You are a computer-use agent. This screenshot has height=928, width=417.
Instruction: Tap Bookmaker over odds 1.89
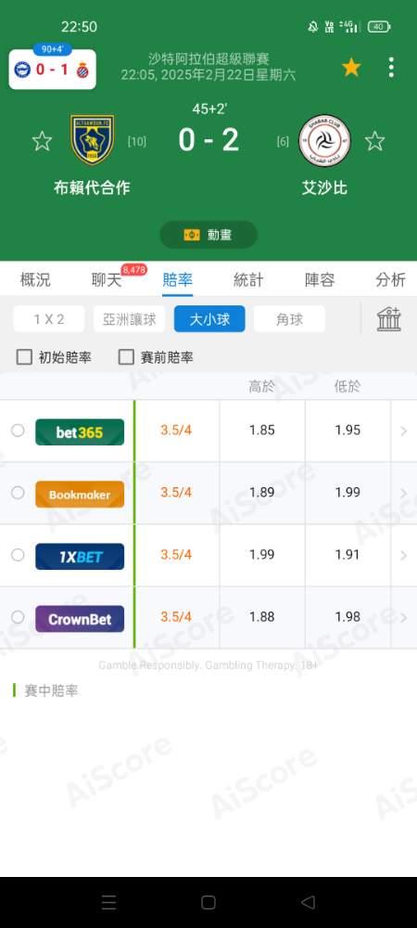[262, 493]
